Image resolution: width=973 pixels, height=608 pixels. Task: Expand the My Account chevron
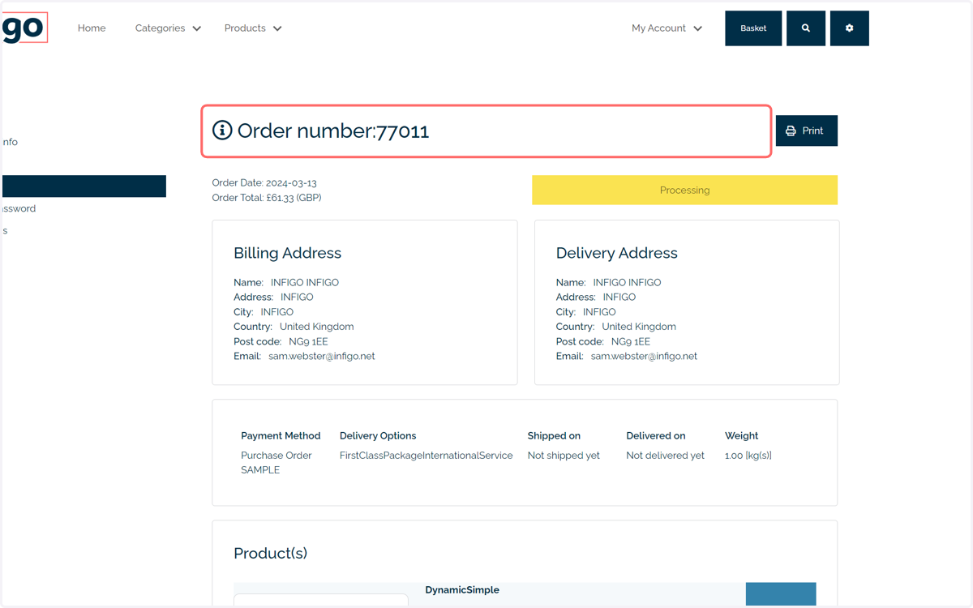pos(697,28)
